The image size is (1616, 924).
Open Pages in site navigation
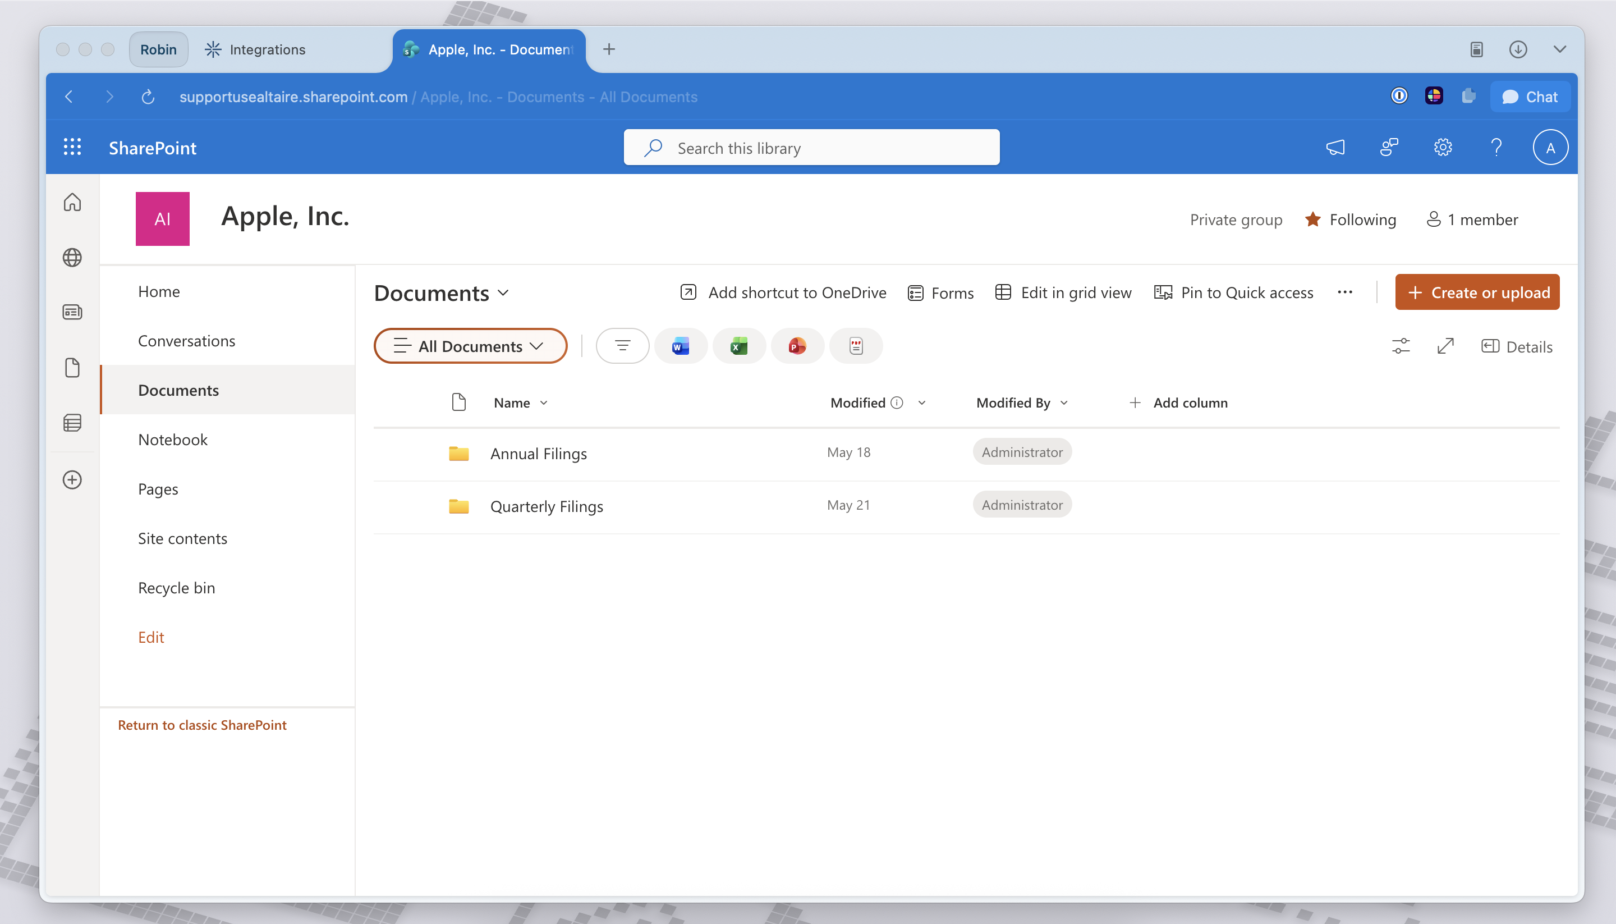(x=158, y=490)
